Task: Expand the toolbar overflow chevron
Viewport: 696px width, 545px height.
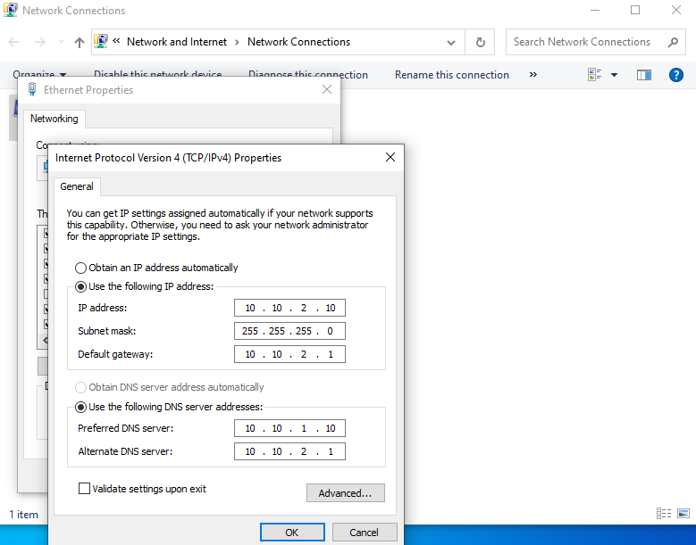Action: tap(533, 75)
